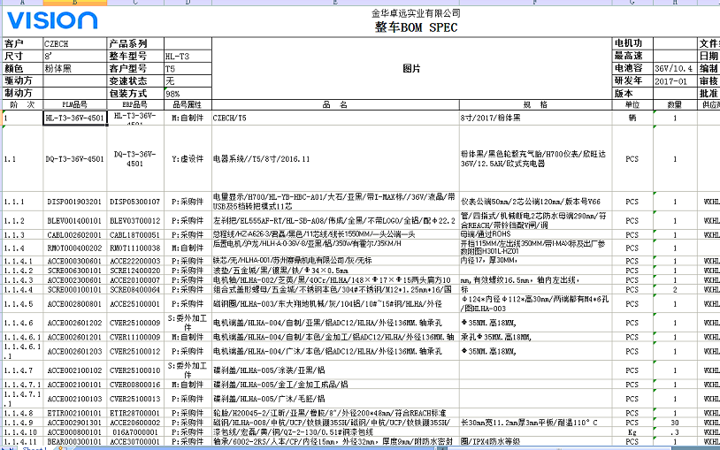Select cell "CVER11100009"
Viewport: 720px width, 450px height.
(135, 337)
